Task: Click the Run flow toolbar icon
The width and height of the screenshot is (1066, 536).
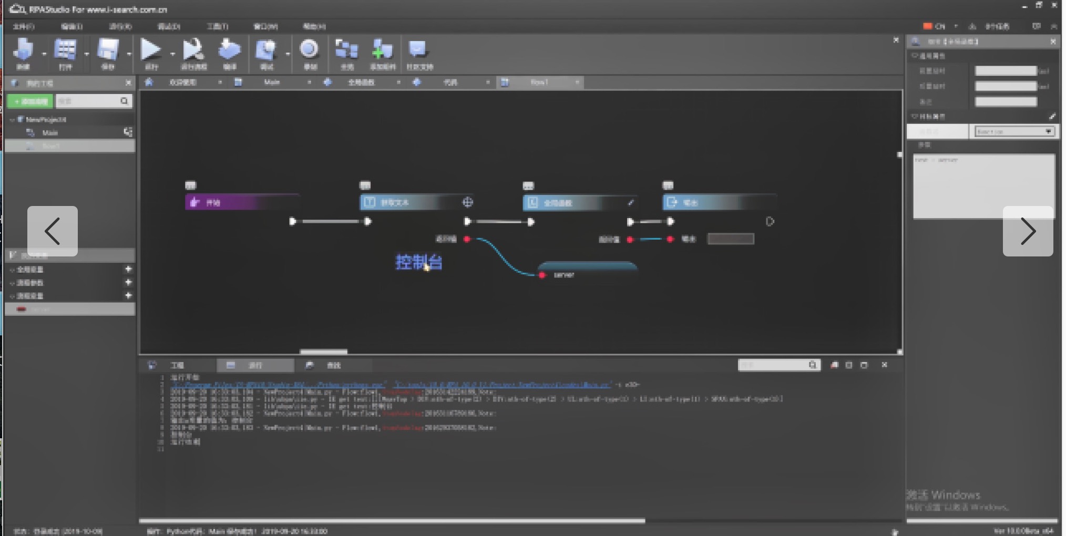Action: 193,49
